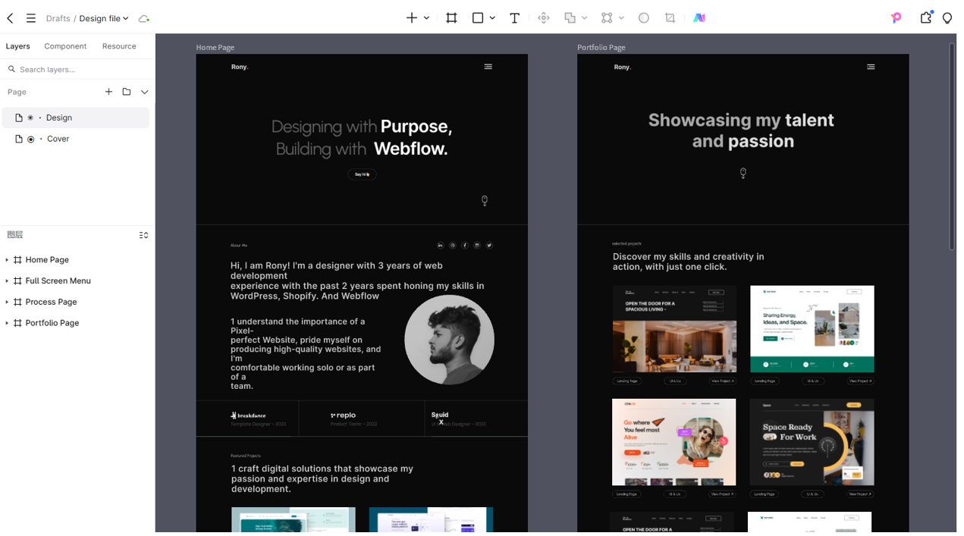Switch to the Layers tab
The image size is (964, 536).
(x=18, y=46)
